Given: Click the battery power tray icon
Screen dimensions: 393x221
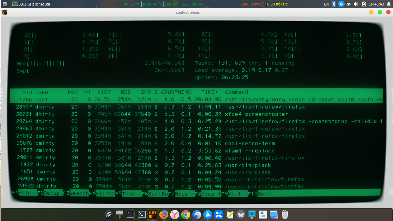Looking at the screenshot, I should click(364, 4).
